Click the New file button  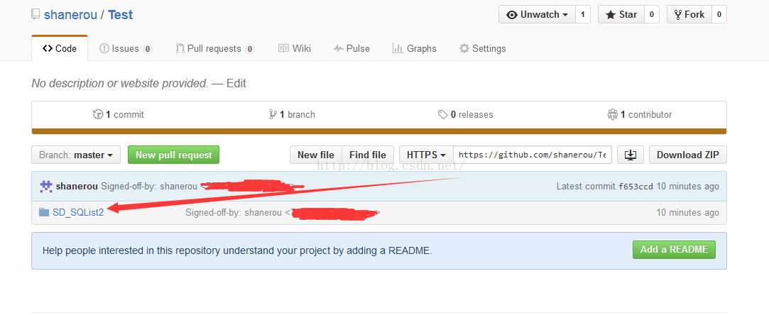pyautogui.click(x=316, y=155)
